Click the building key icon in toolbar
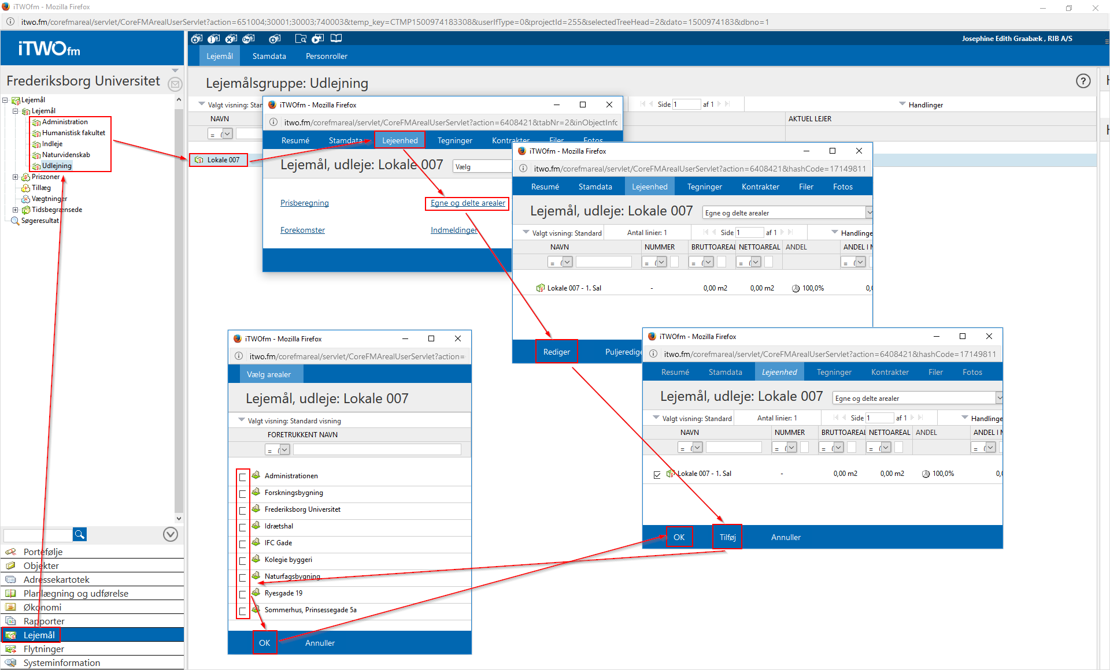 (x=249, y=39)
